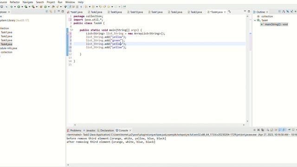This screenshot has width=297, height=167.
Task: Click Clear Console icon
Action: point(268,130)
